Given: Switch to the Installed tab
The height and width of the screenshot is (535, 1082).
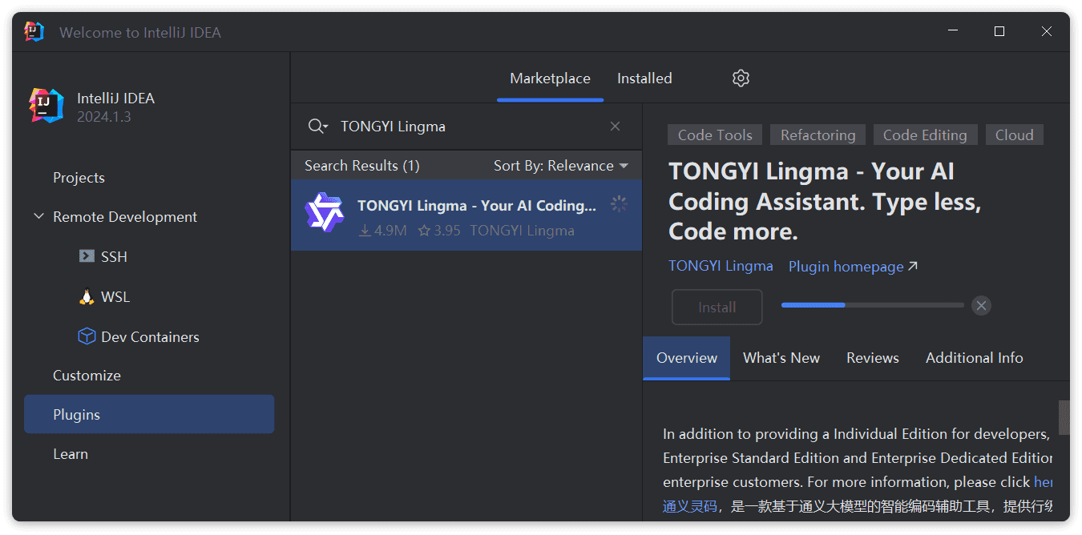Looking at the screenshot, I should 644,78.
